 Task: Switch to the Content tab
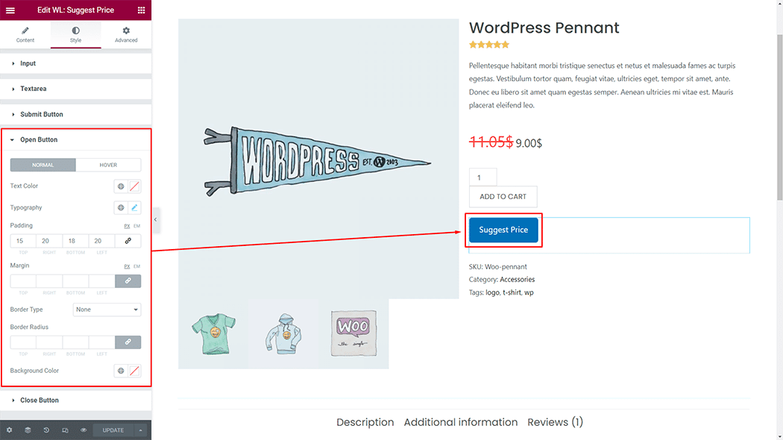(x=25, y=34)
